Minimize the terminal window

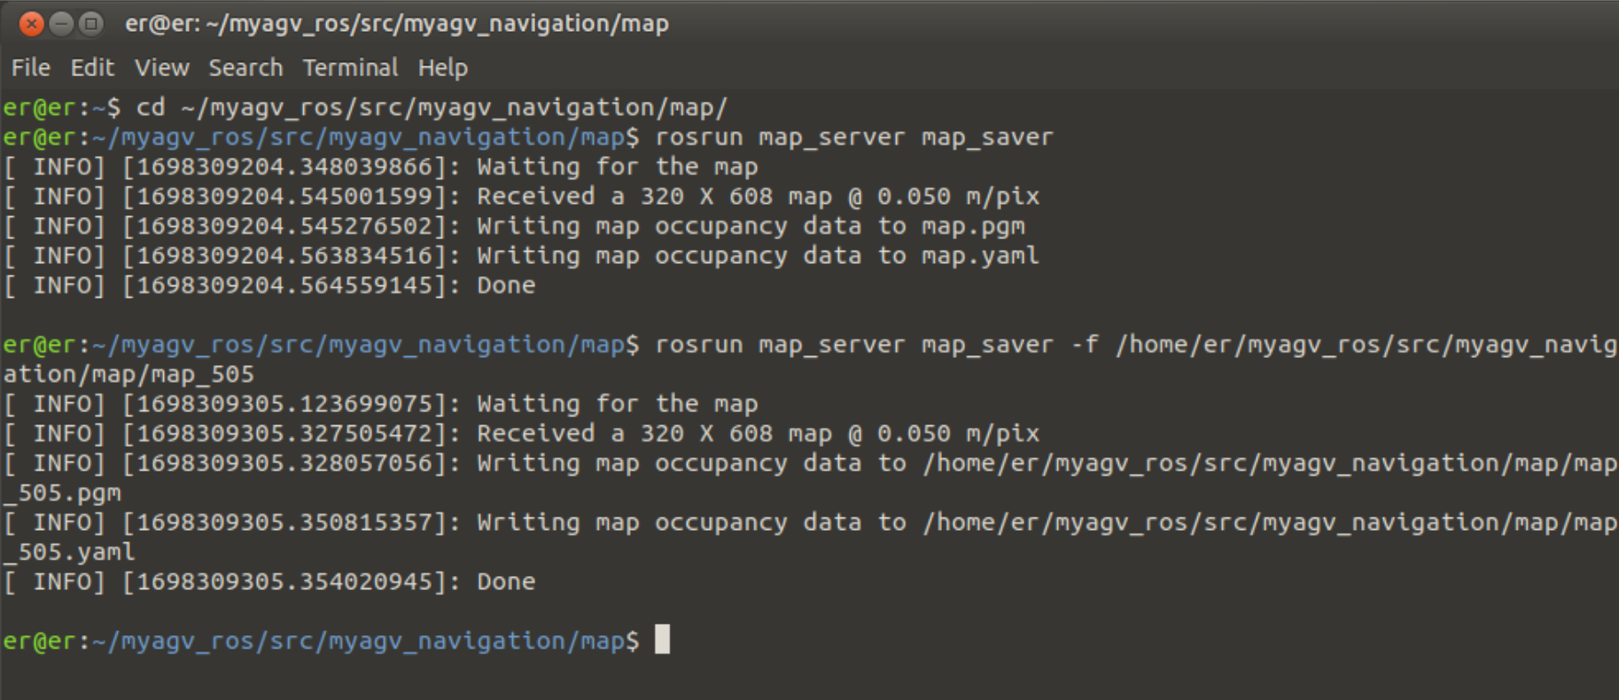[x=61, y=24]
